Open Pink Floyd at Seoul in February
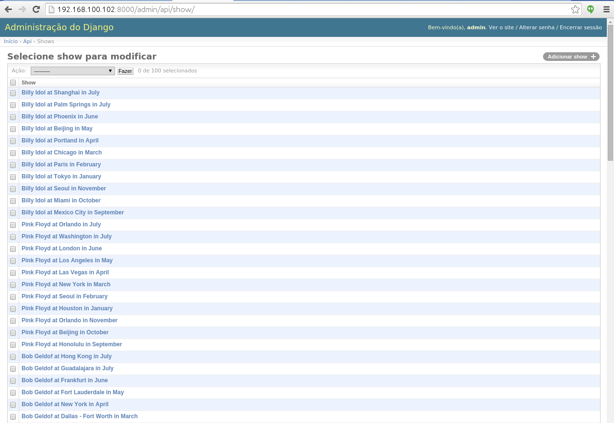Image resolution: width=614 pixels, height=423 pixels. pyautogui.click(x=65, y=296)
